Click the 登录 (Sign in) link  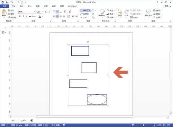click(x=166, y=6)
